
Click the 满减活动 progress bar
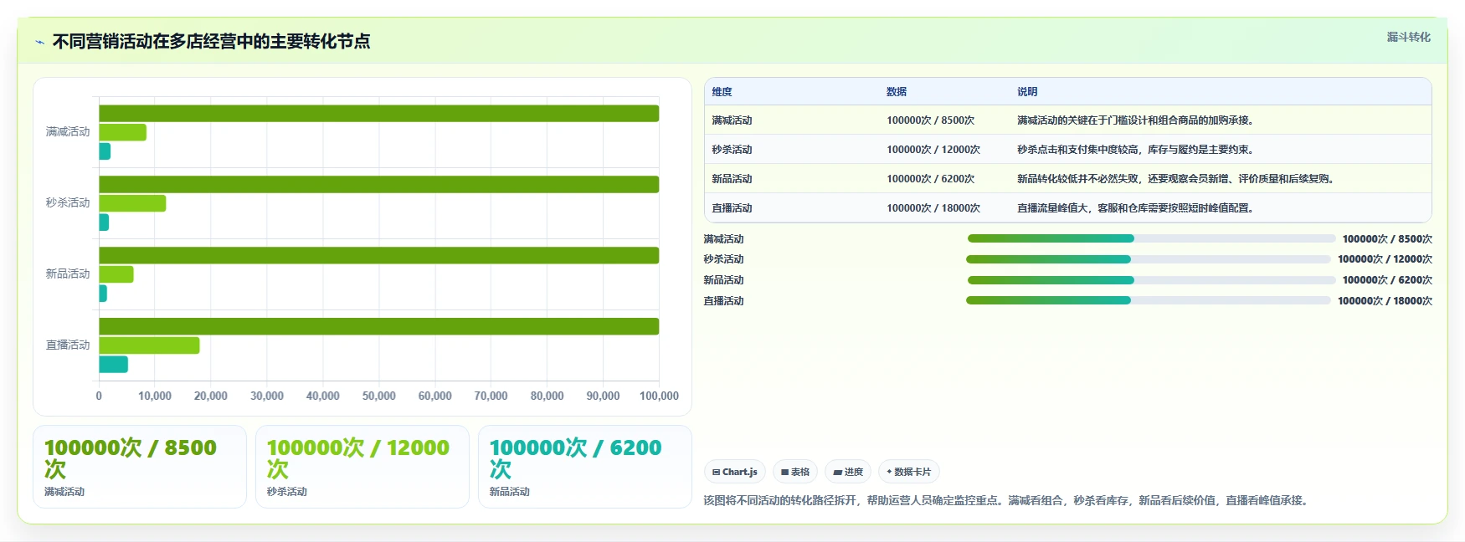click(1151, 238)
